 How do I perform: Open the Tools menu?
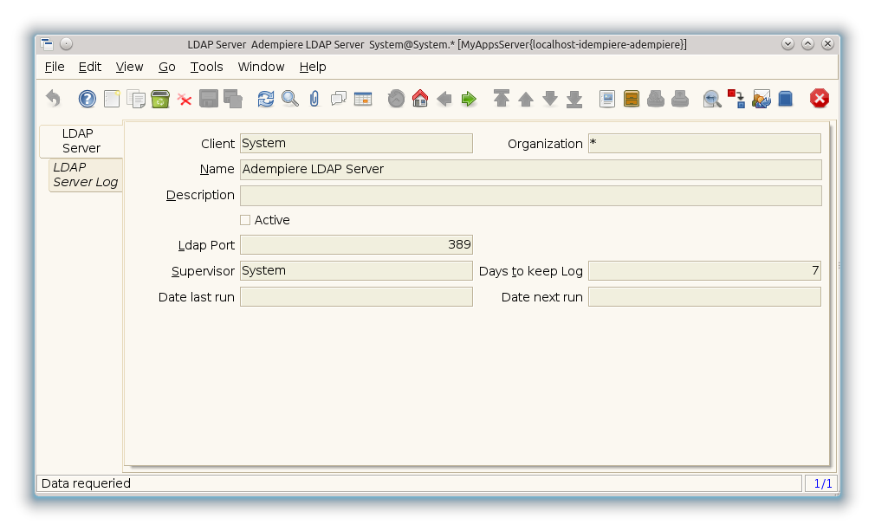click(206, 67)
